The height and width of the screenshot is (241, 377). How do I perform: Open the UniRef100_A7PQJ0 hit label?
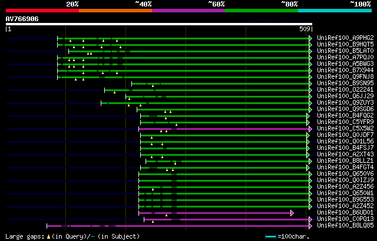[345, 58]
